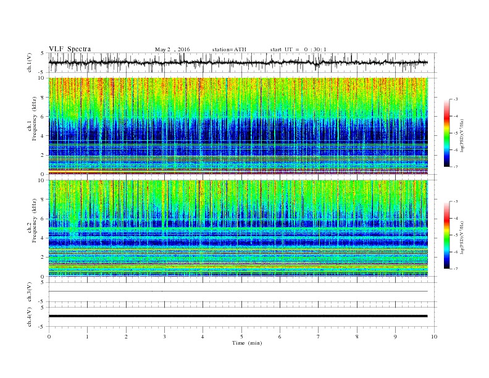The image size is (489, 378).
Task: Click the "2" tick label on the time axis
Action: coord(126,337)
